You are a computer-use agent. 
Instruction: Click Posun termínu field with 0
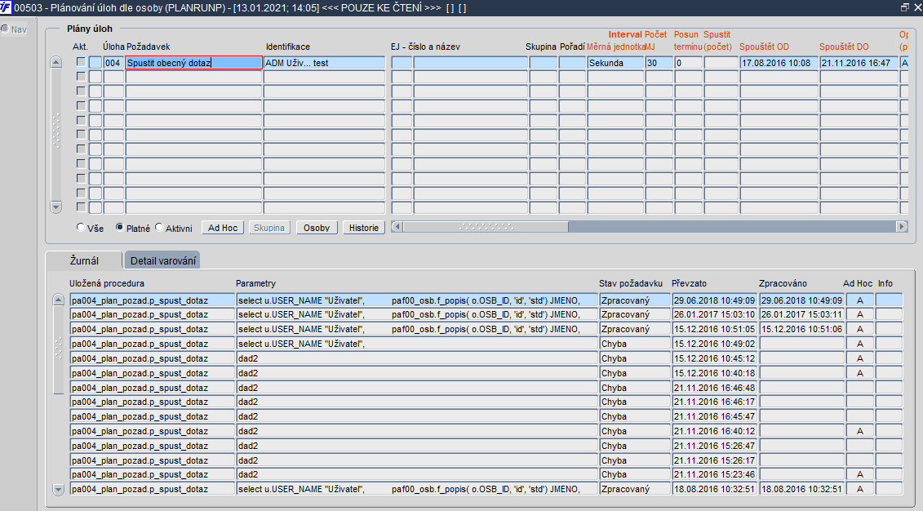coord(688,62)
